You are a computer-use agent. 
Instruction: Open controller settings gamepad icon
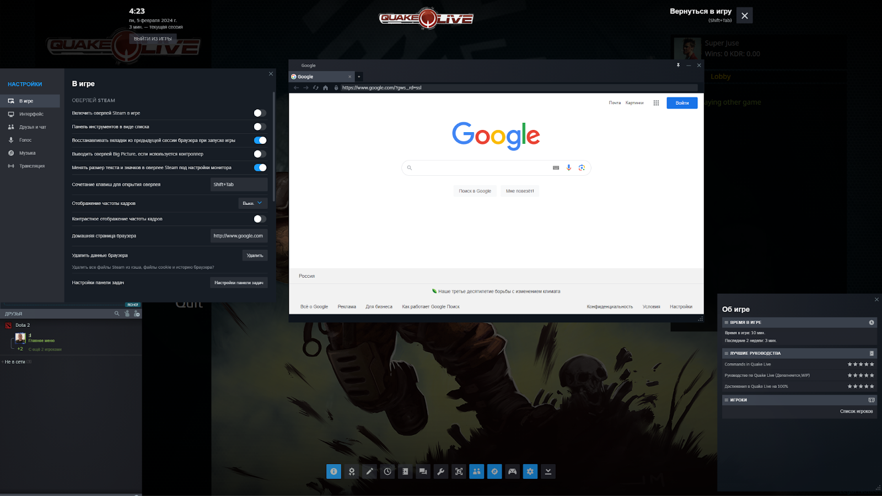click(512, 471)
